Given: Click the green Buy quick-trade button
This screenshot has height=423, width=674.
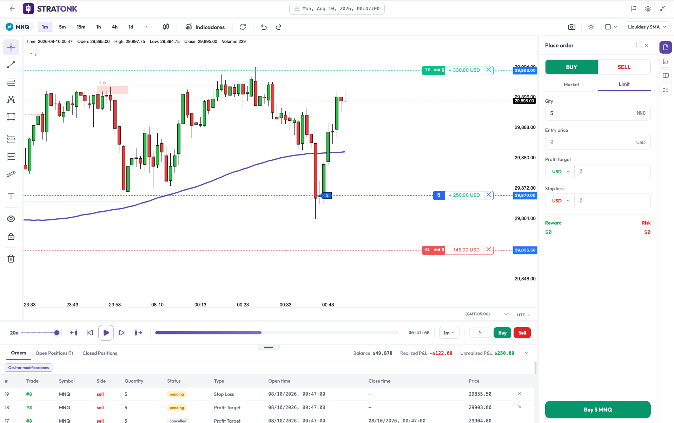Looking at the screenshot, I should [x=502, y=333].
